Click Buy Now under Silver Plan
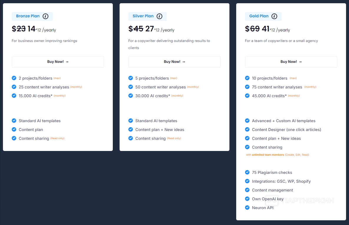The image size is (349, 225). (174, 62)
